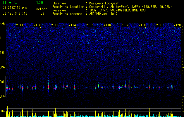Image resolution: width=184 pixels, height=117 pixels.
Task: Click time marker 2113 on the time axis
Action: [x=55, y=25]
